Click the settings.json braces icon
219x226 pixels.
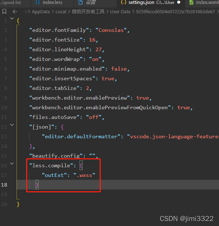(x=124, y=2)
